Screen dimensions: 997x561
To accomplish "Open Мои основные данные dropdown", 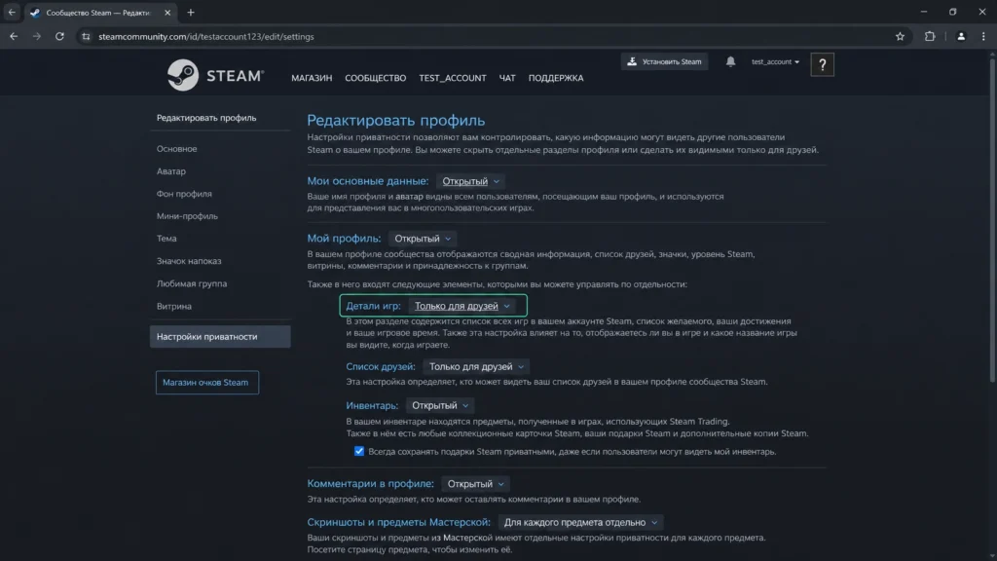I will click(470, 181).
